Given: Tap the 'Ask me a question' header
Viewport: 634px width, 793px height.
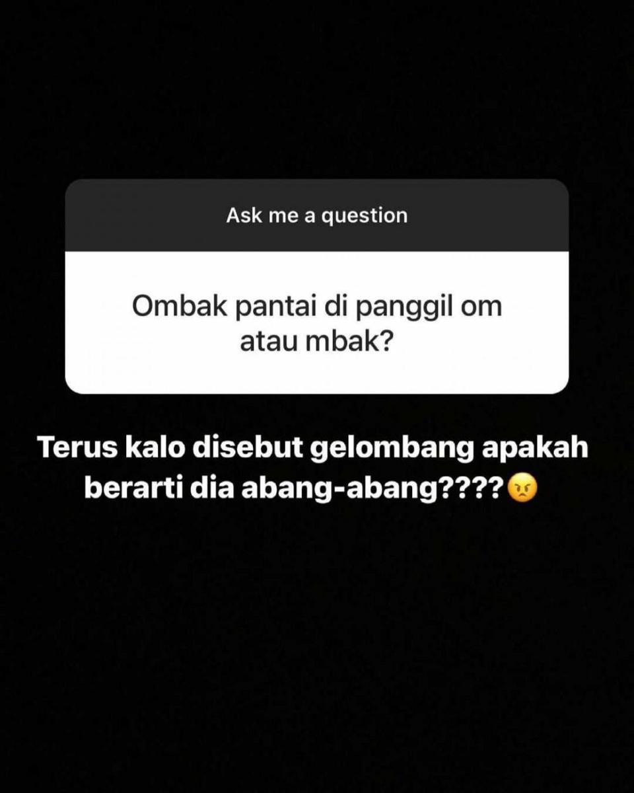Looking at the screenshot, I should [x=317, y=215].
